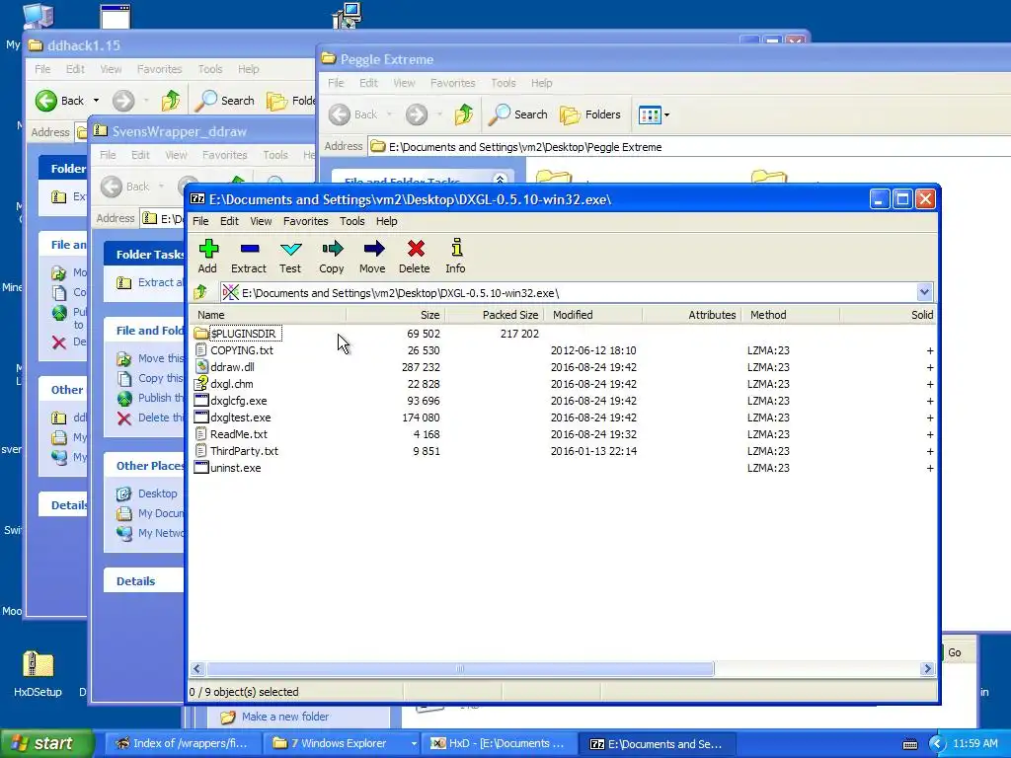Open the View menu in 7-Zip
Image resolution: width=1011 pixels, height=758 pixels.
261,221
